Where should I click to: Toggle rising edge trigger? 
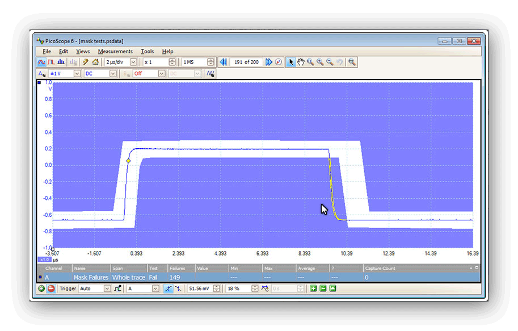click(x=169, y=288)
